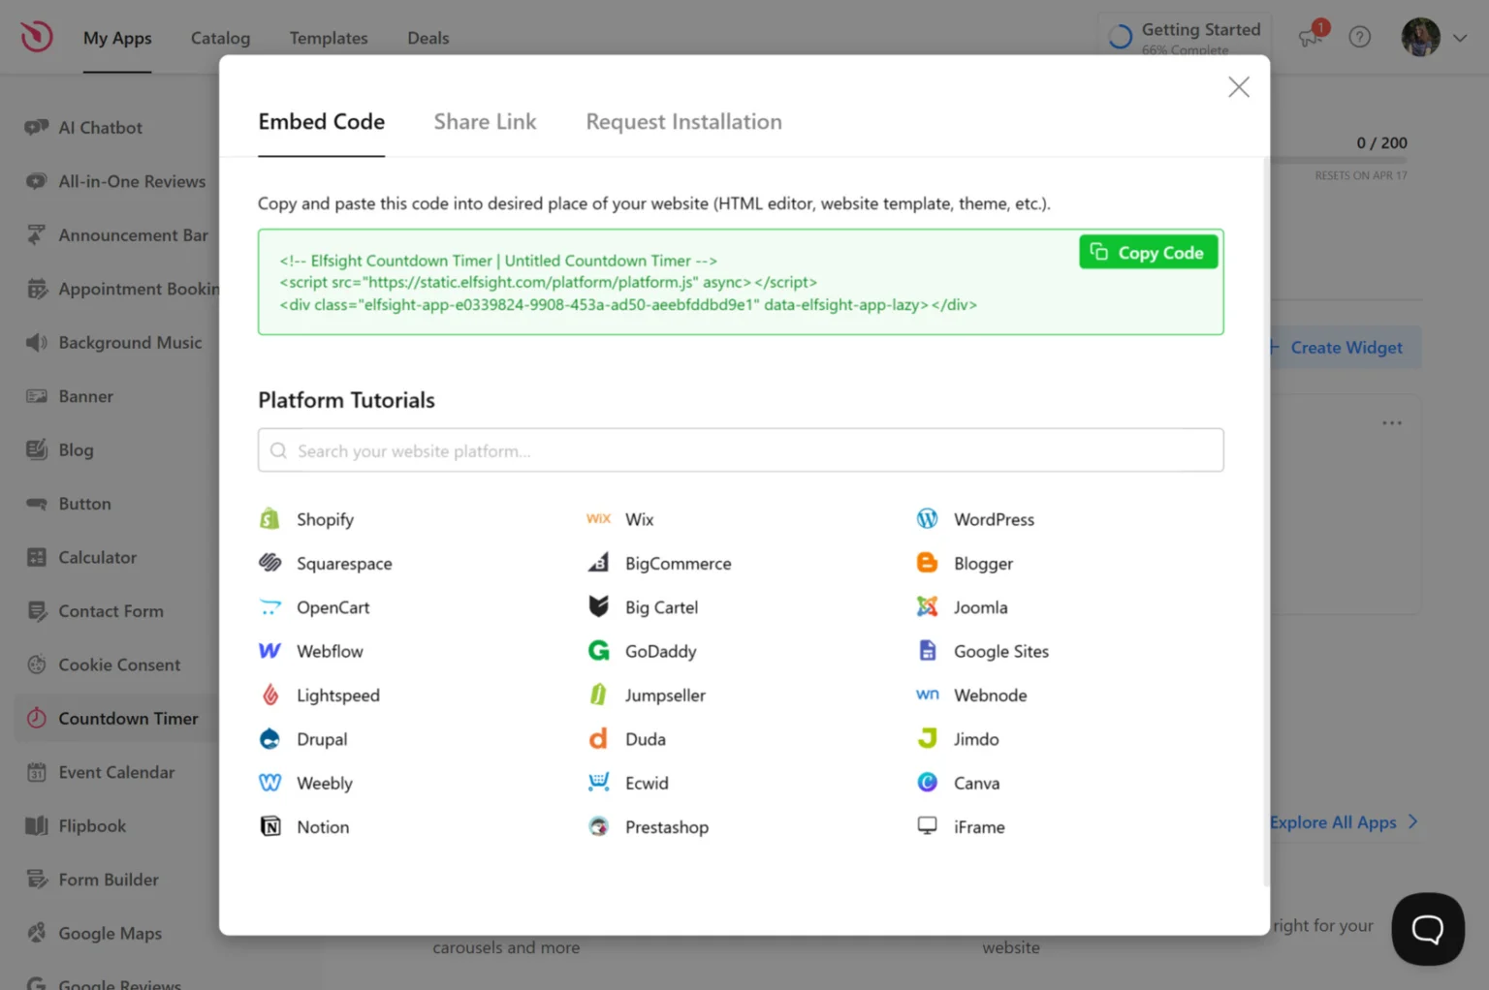Open the help question mark icon
Viewport: 1489px width, 990px height.
point(1360,37)
